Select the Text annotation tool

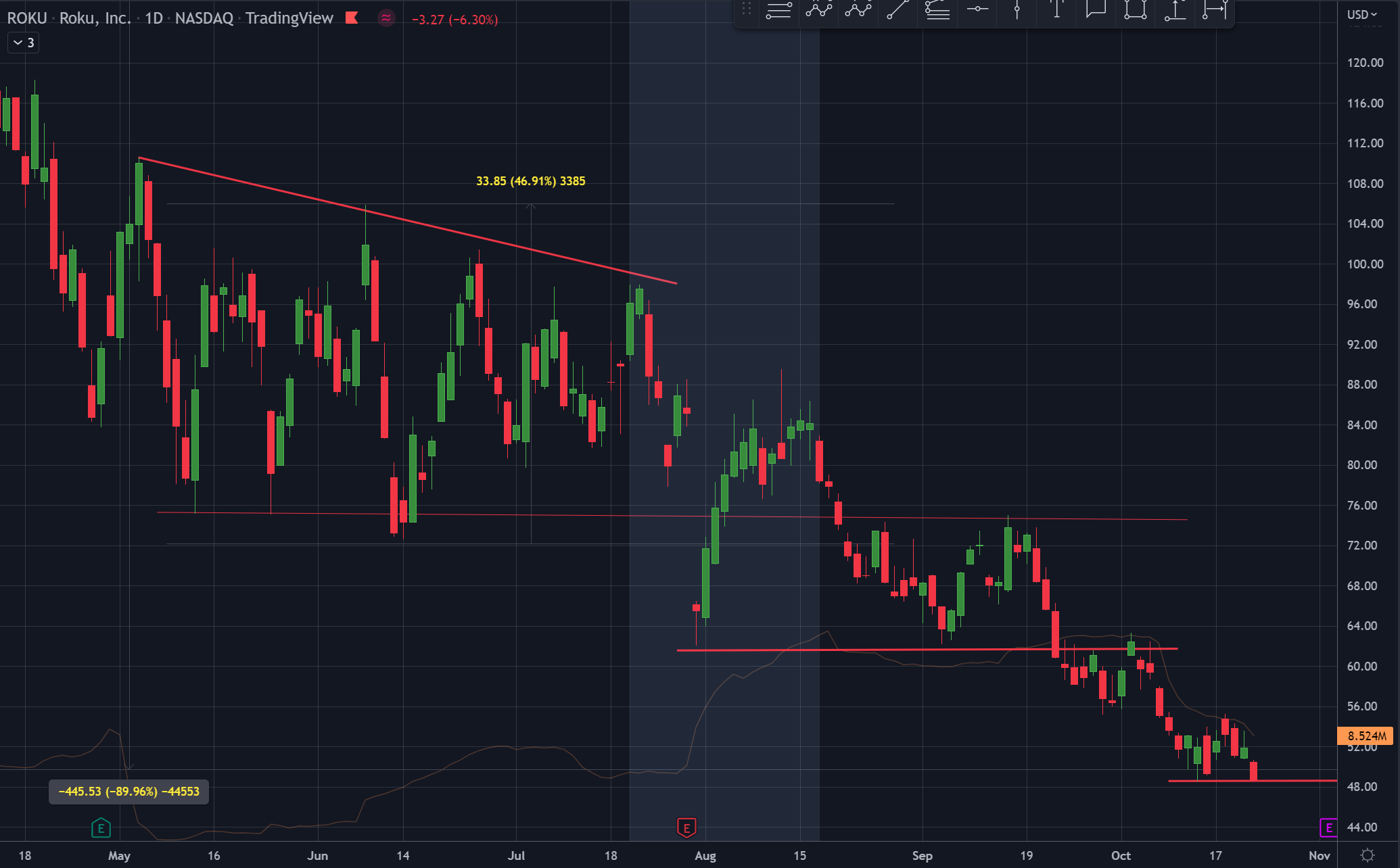[1056, 9]
